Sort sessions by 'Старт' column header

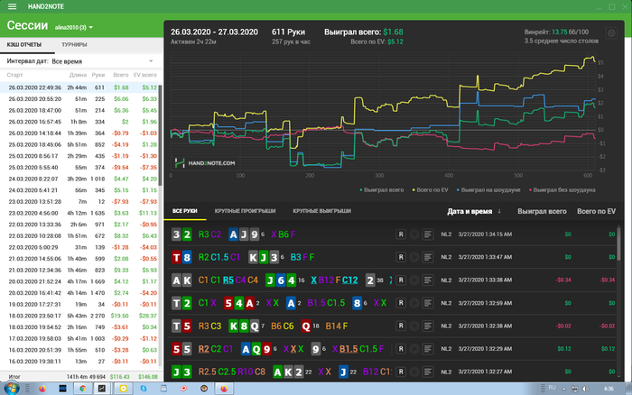click(15, 75)
